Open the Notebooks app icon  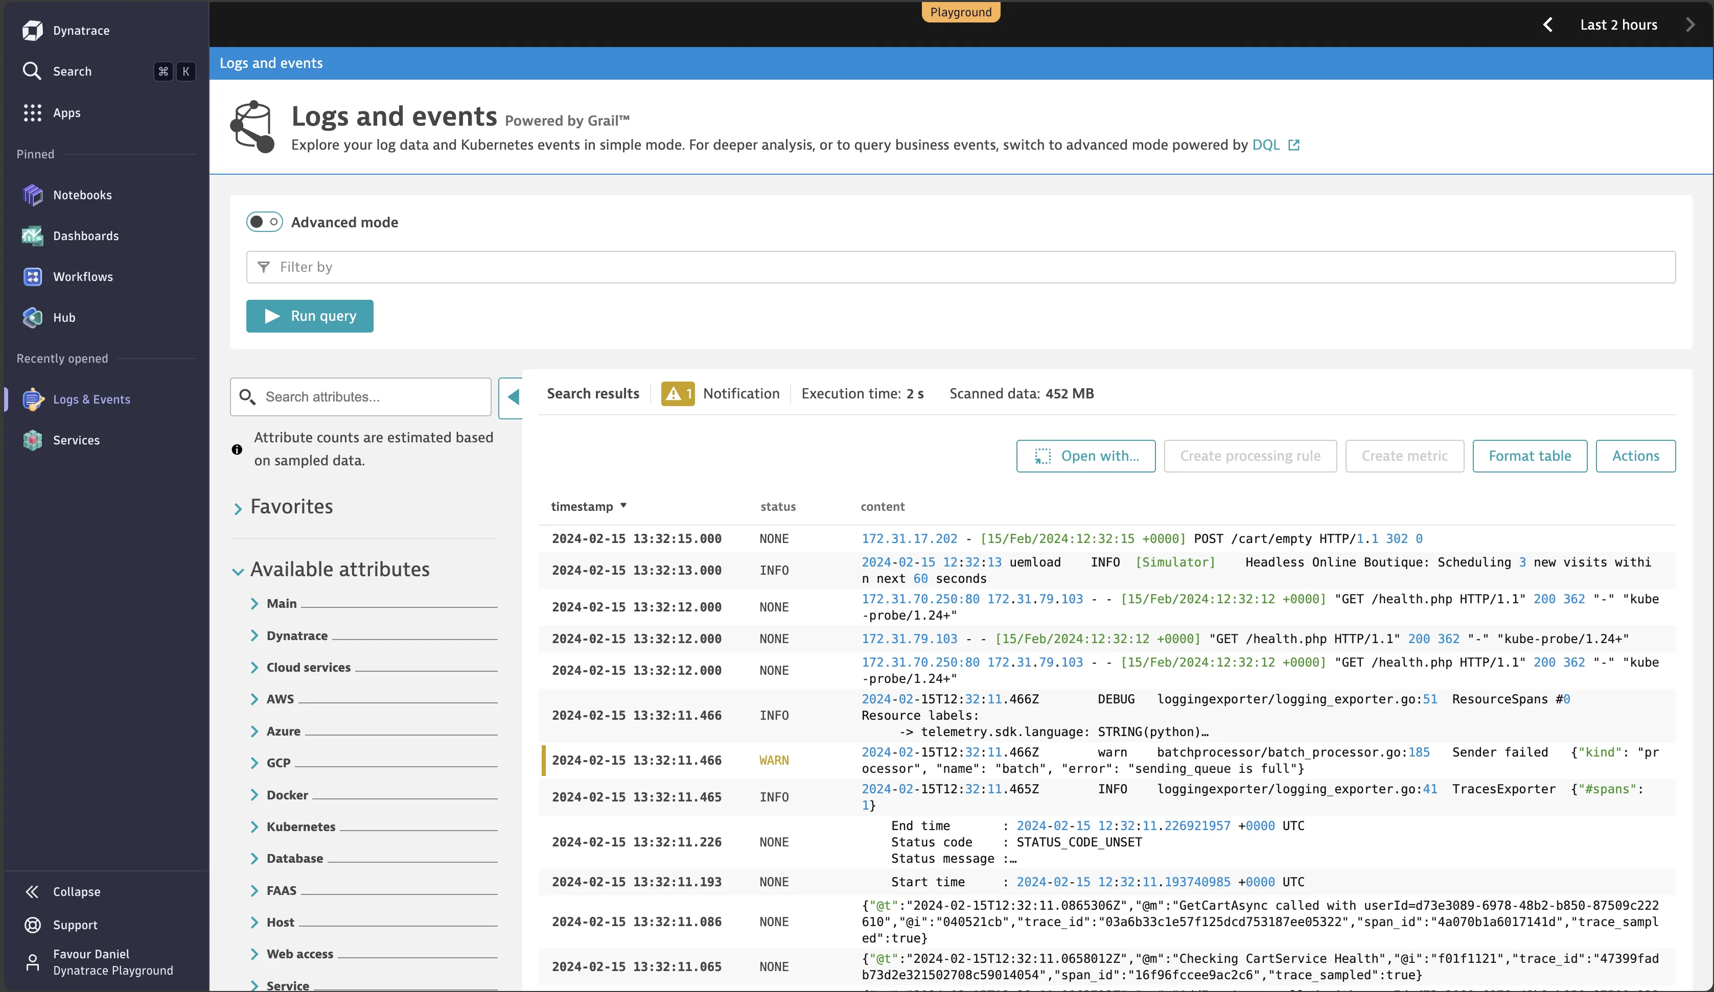pyautogui.click(x=32, y=195)
